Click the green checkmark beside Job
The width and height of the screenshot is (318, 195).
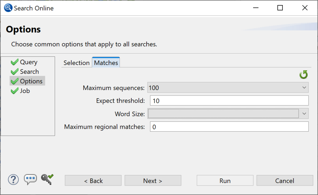tap(14, 91)
